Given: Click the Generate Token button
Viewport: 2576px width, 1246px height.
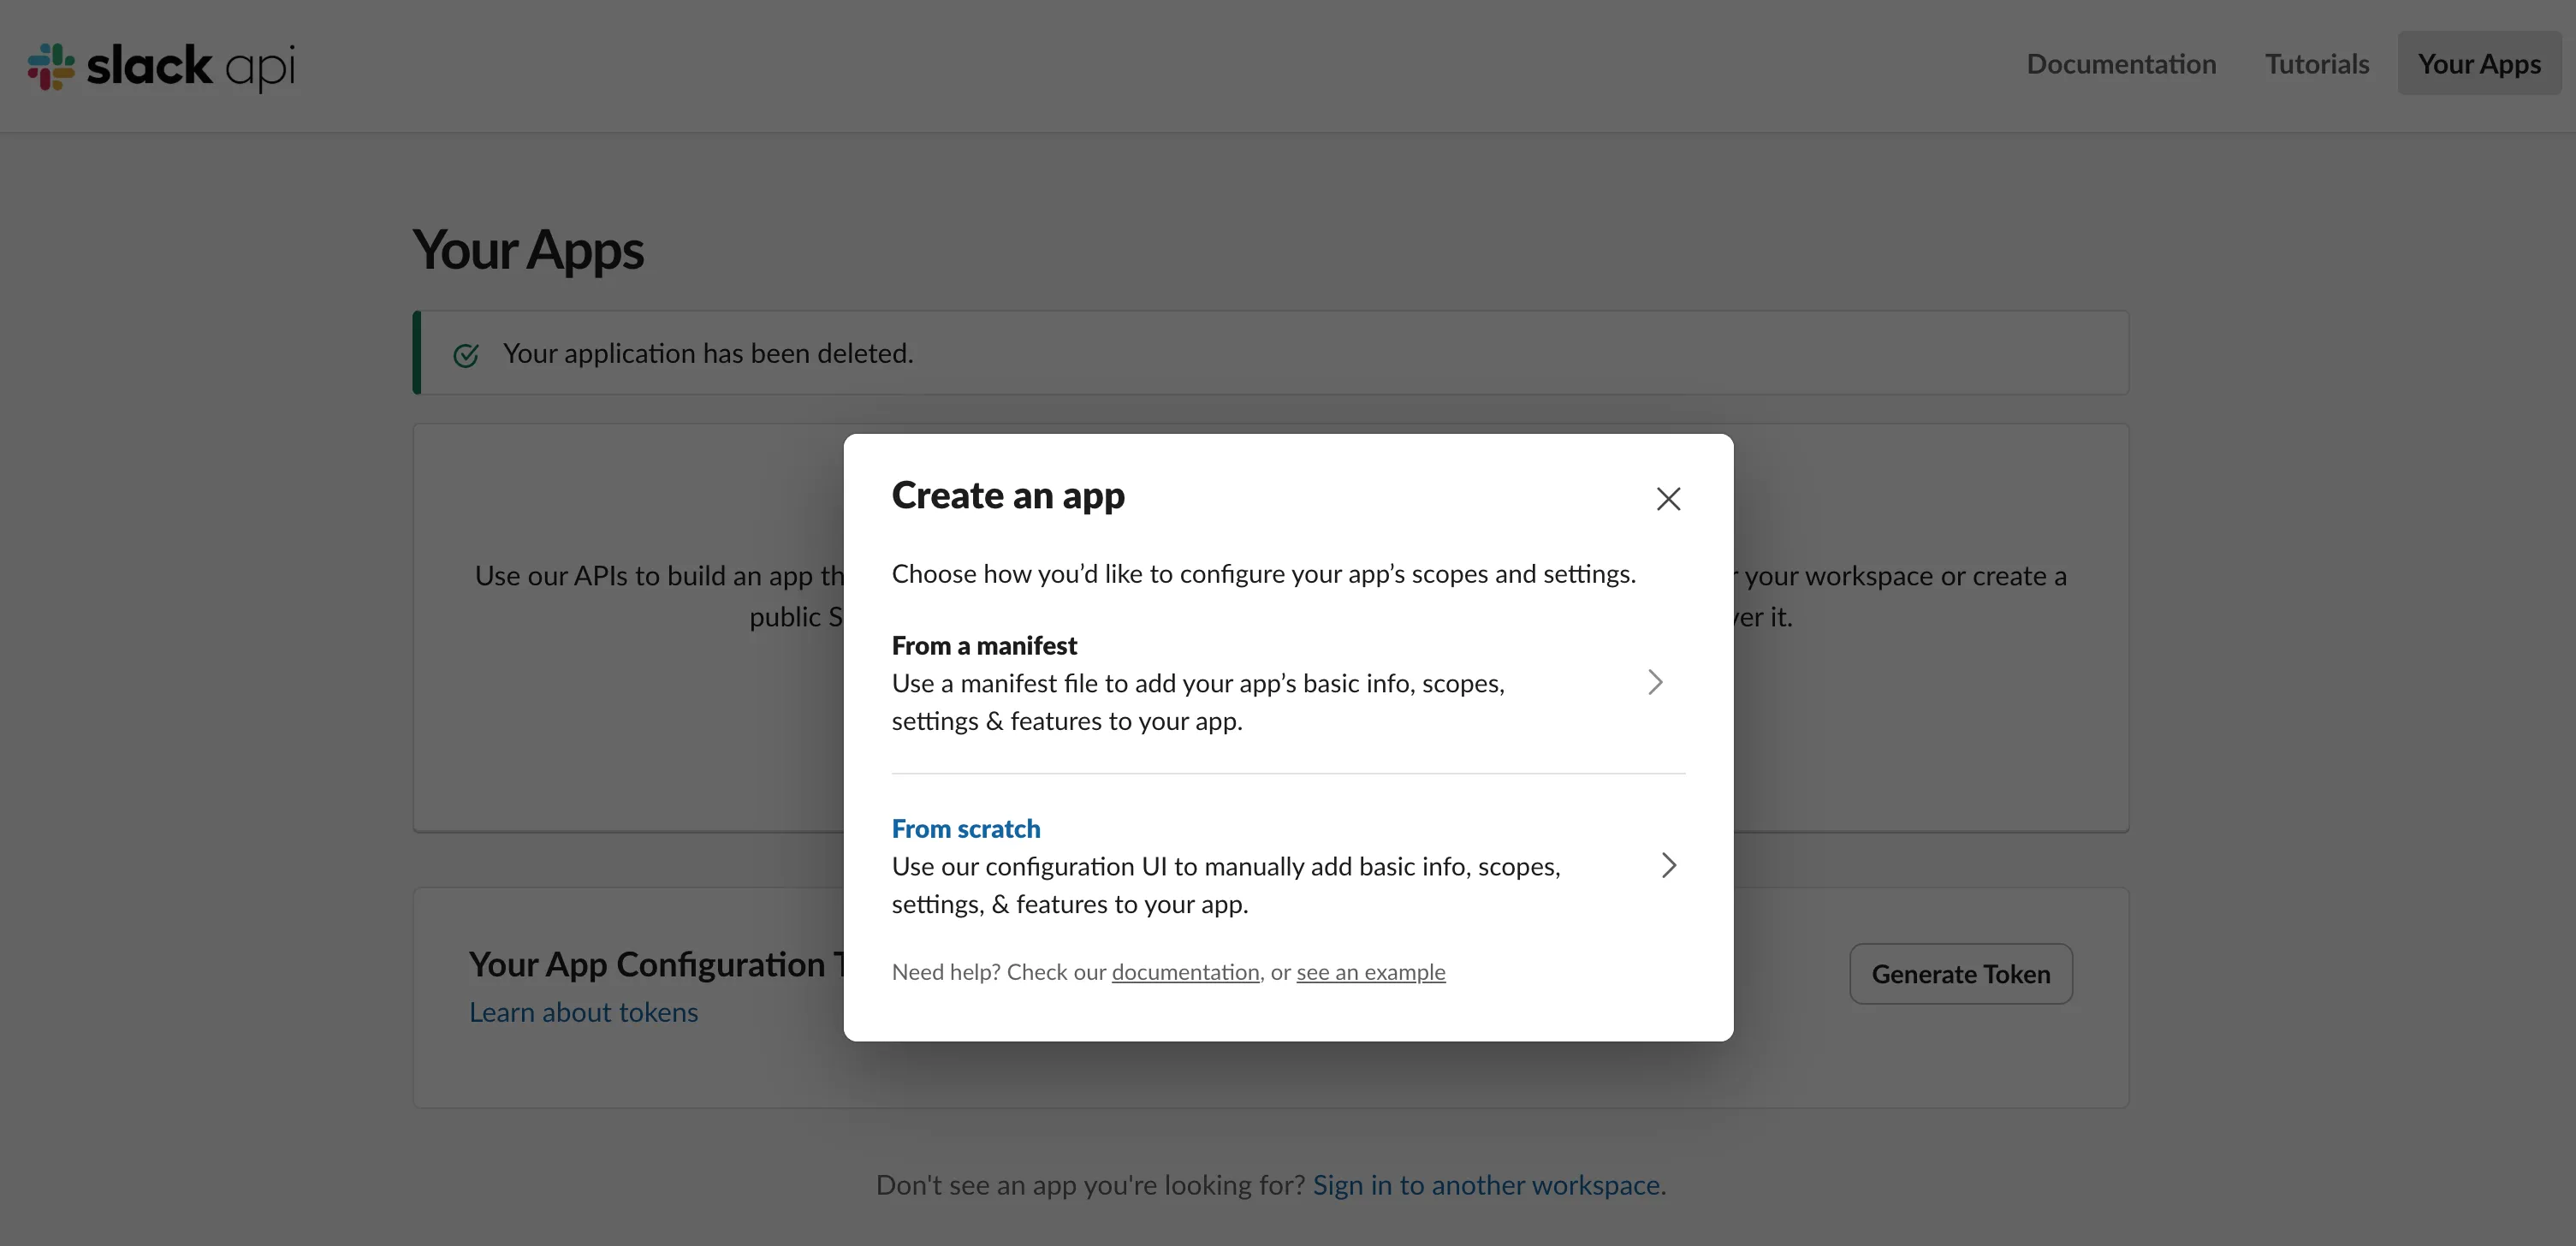Looking at the screenshot, I should (x=1961, y=973).
